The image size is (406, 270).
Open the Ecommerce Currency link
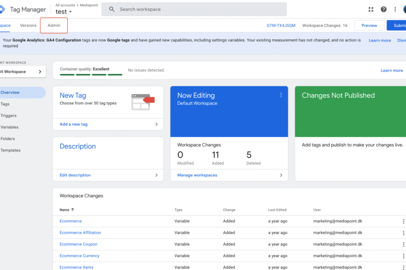pyautogui.click(x=79, y=256)
